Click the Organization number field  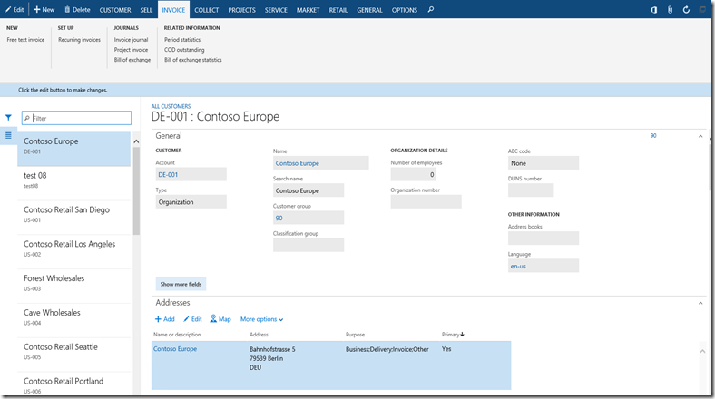426,202
